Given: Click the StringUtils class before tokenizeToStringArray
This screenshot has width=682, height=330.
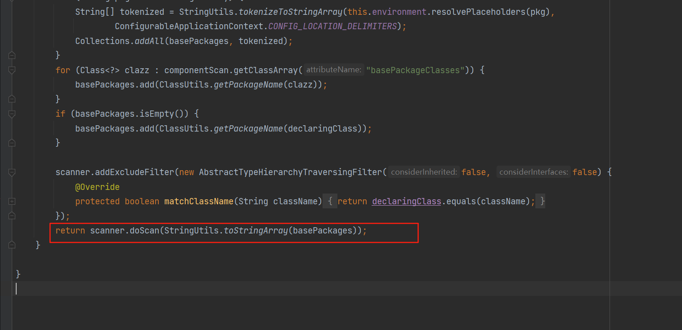Looking at the screenshot, I should point(206,12).
